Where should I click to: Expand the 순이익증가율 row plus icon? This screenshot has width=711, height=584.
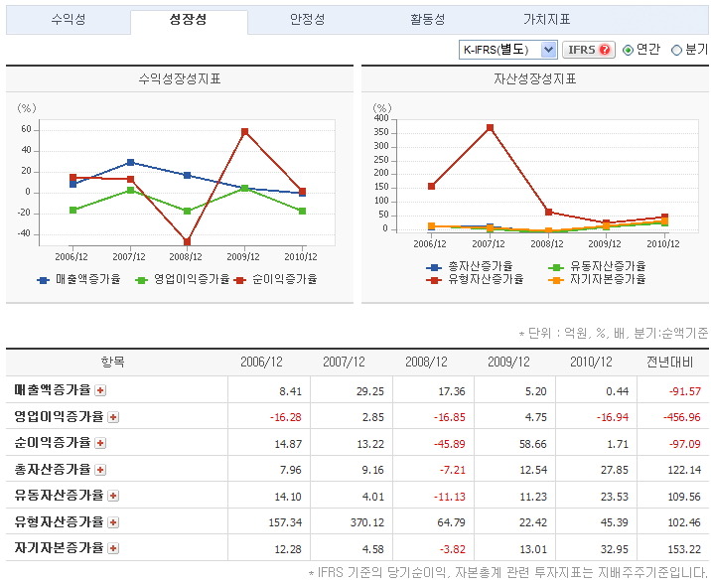click(100, 443)
